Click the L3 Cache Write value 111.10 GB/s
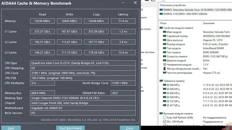Image resolution: width=232 pixels, height=130 pixels. [x=69, y=52]
